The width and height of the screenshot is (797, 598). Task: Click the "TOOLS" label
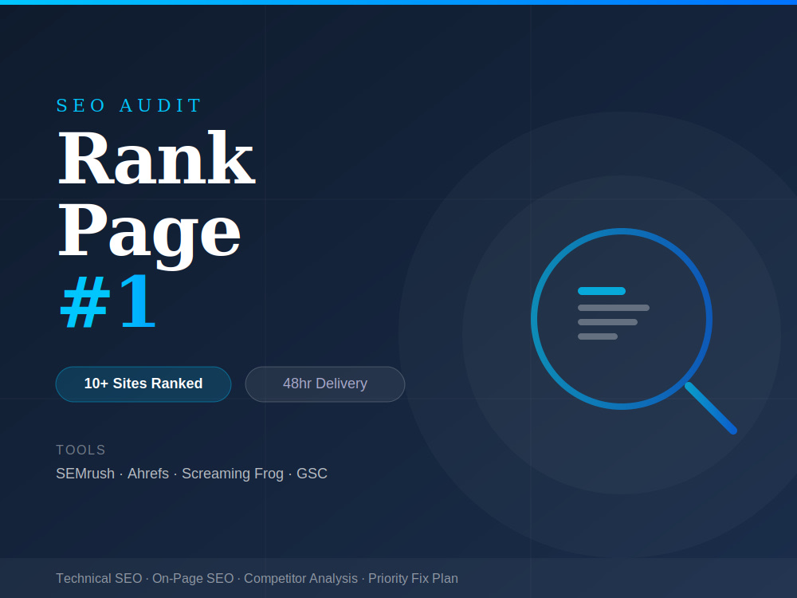click(x=80, y=450)
